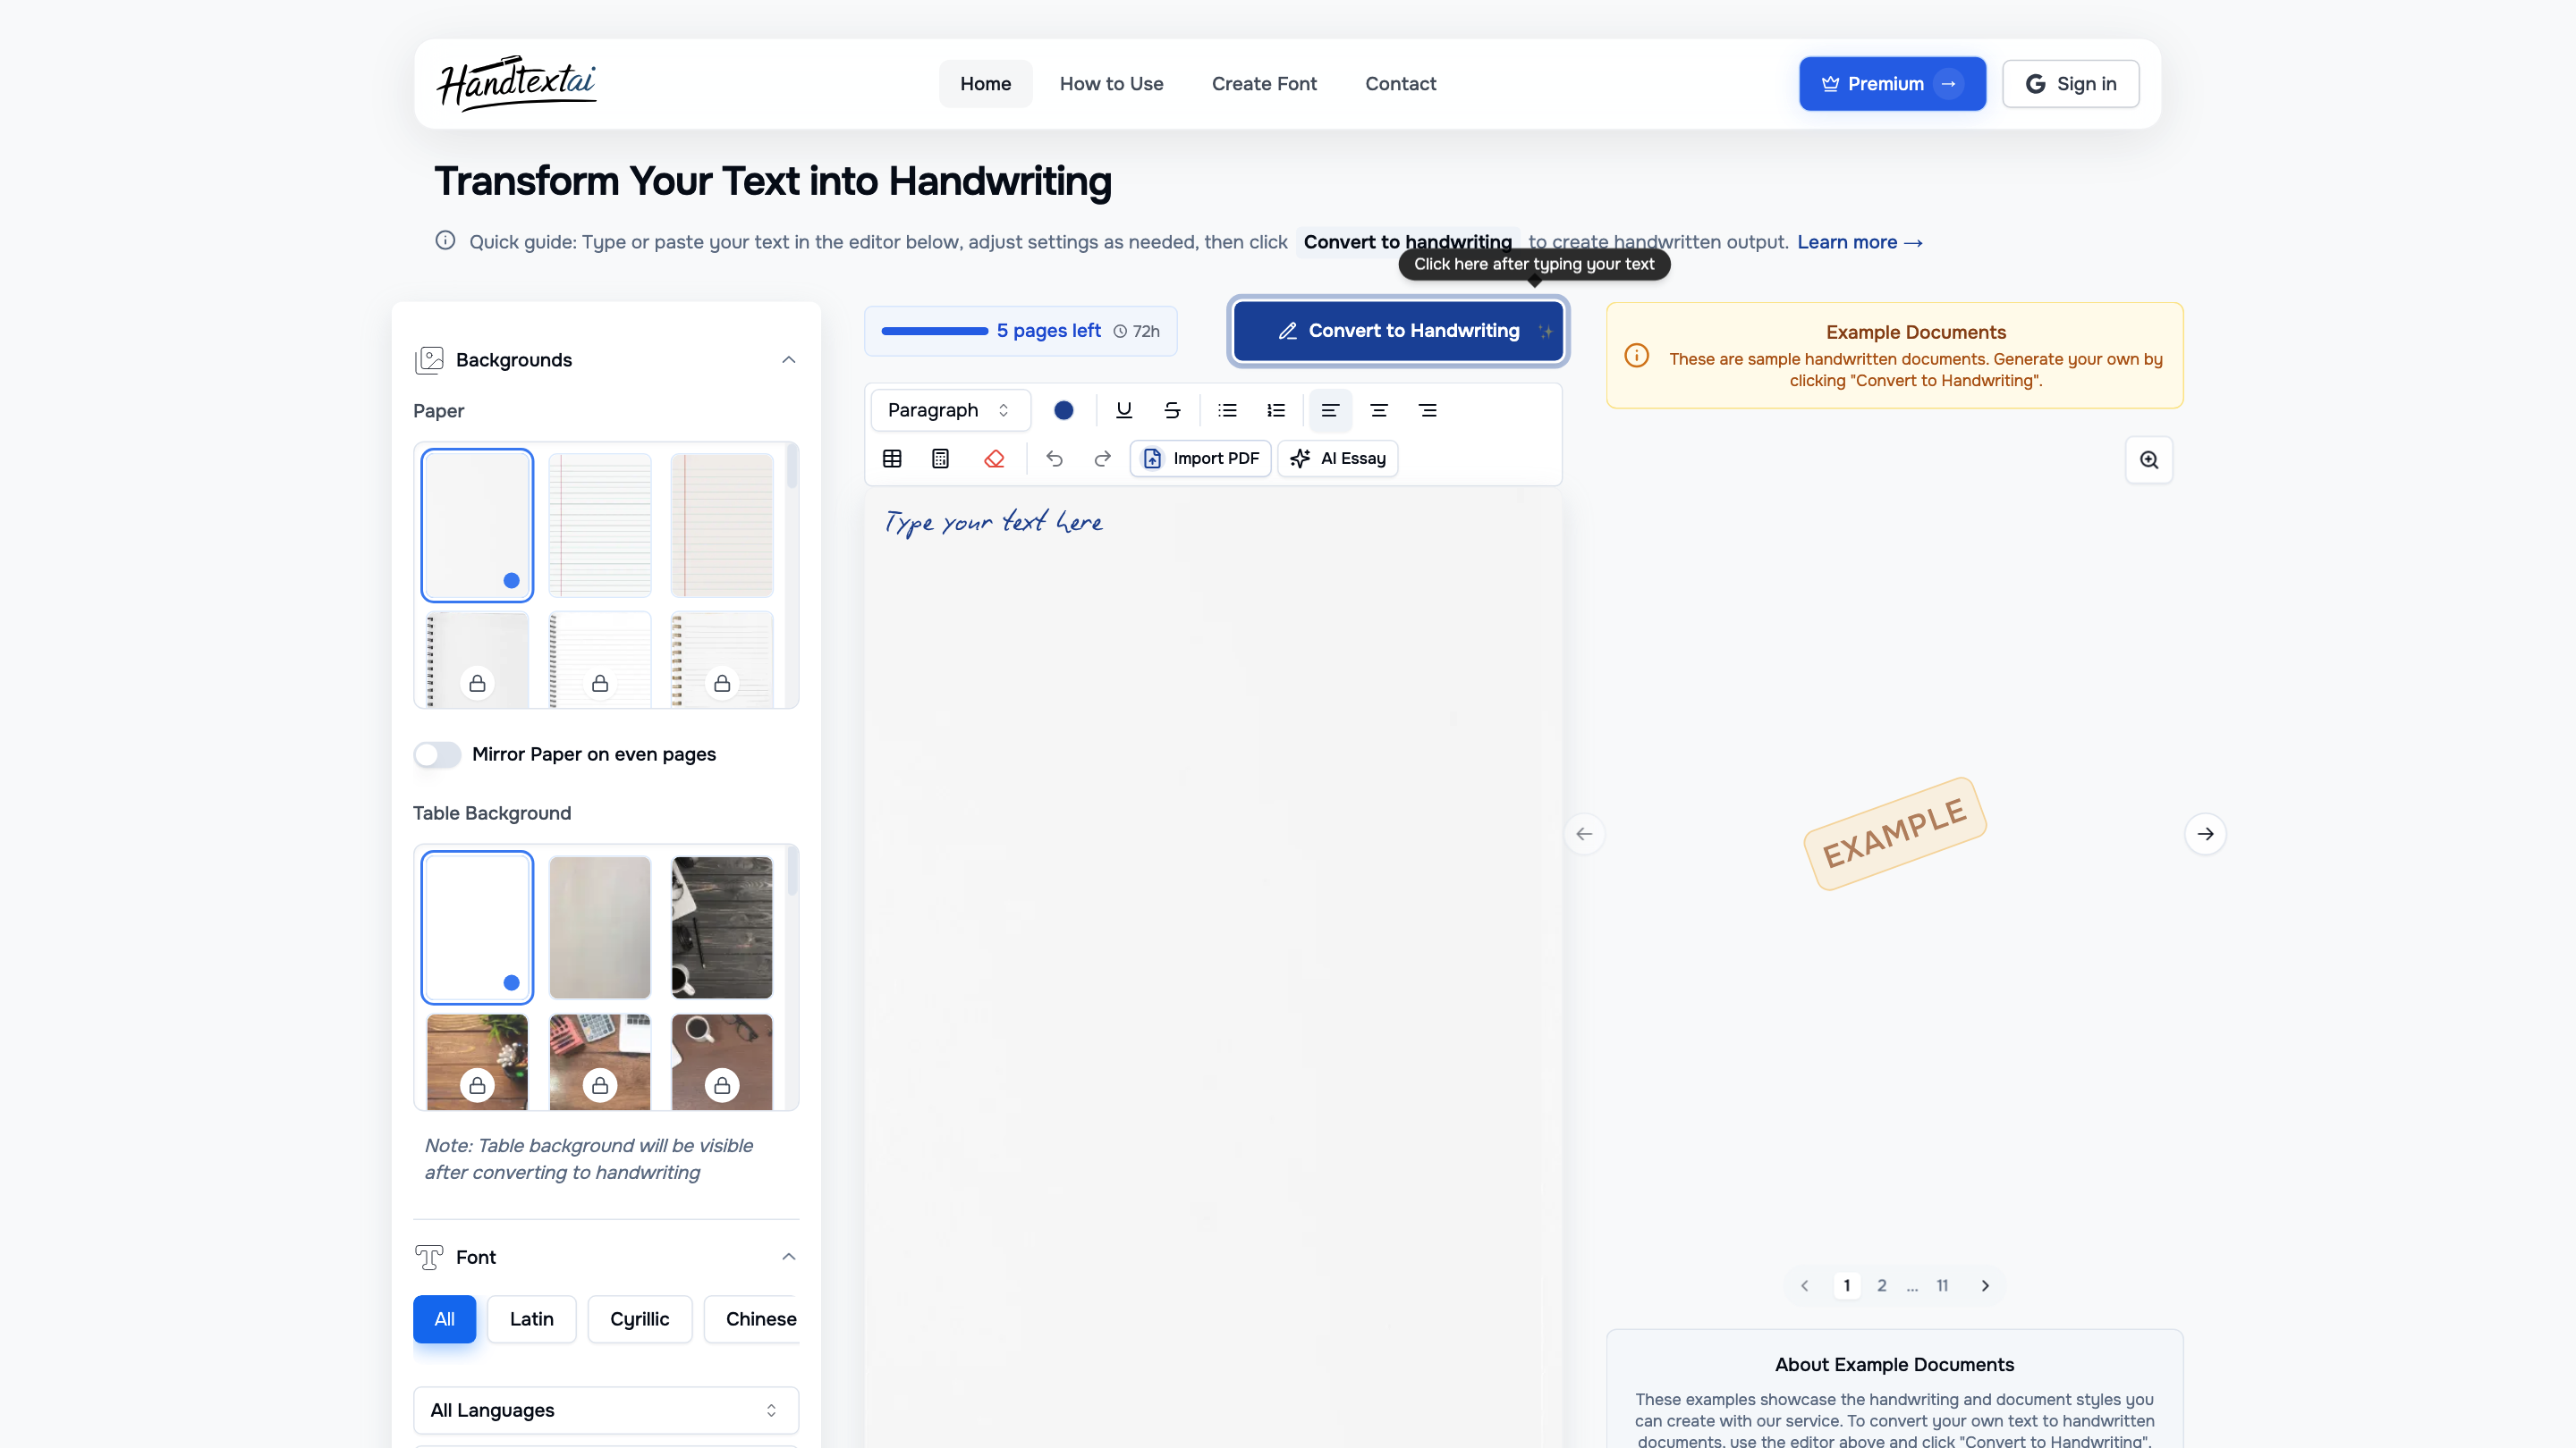This screenshot has width=2576, height=1448.
Task: Click the underline formatting icon
Action: pyautogui.click(x=1123, y=409)
